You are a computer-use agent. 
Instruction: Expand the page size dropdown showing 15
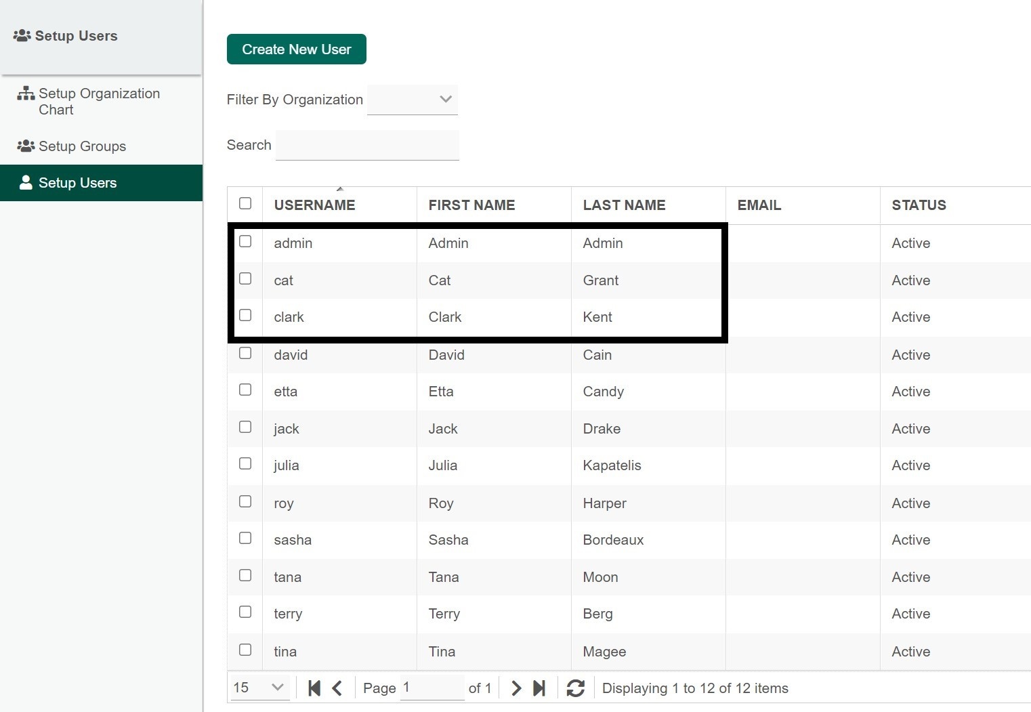pyautogui.click(x=259, y=688)
